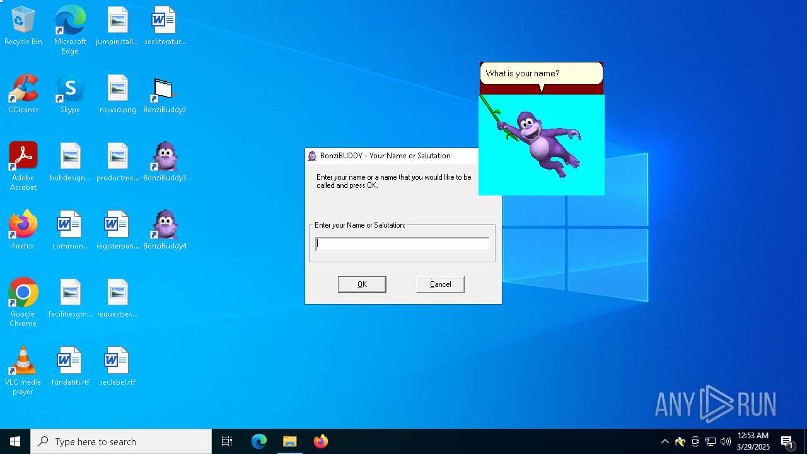This screenshot has height=454, width=807.
Task: Select the secliteratur Word document icon
Action: 165,25
